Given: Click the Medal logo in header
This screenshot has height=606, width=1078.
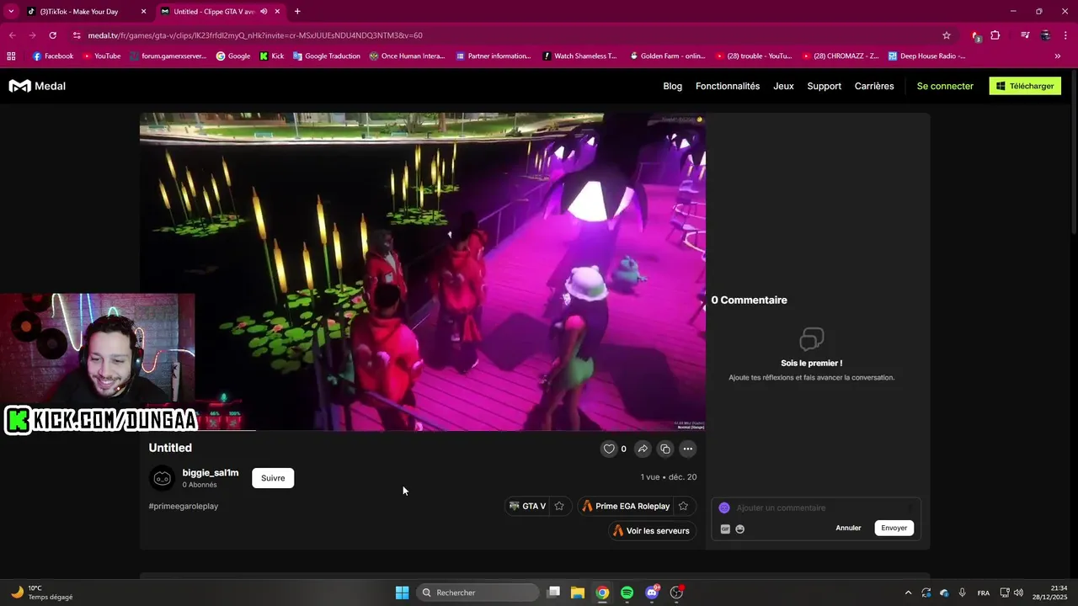Looking at the screenshot, I should coord(37,86).
